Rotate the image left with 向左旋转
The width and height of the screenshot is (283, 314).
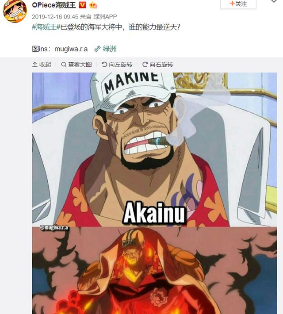(117, 65)
